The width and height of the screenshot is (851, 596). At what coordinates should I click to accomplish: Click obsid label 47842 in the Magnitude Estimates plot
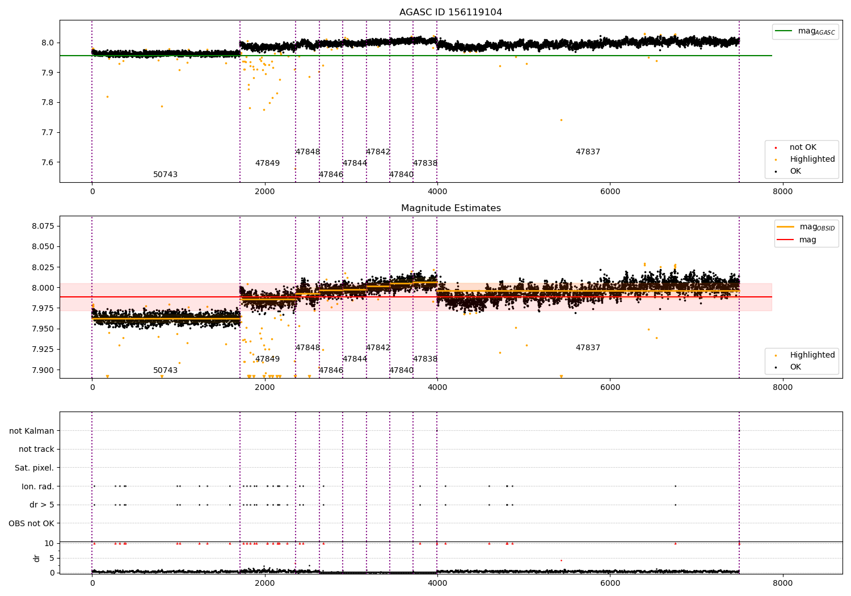pyautogui.click(x=378, y=348)
